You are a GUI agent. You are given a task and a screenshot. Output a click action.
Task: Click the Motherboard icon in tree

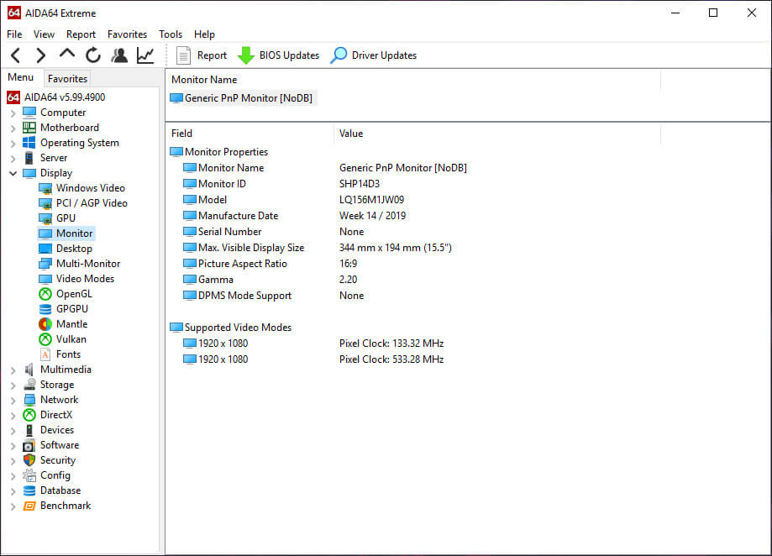tap(29, 128)
